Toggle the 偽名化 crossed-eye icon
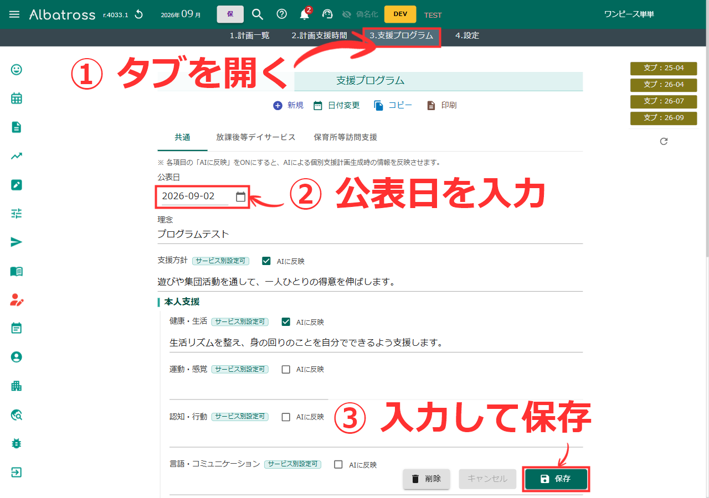The height and width of the screenshot is (498, 709). [347, 14]
